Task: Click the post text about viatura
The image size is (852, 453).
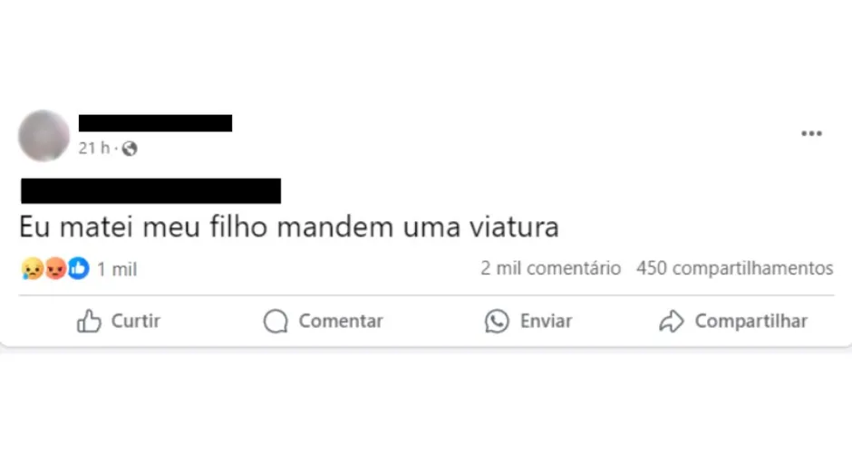Action: tap(289, 227)
